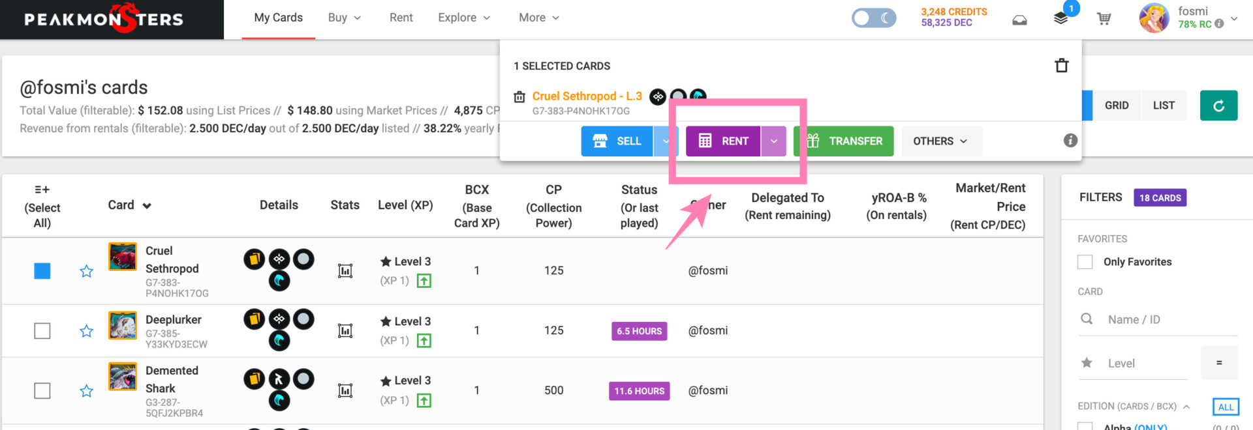
Task: Click green level-up arrow for Cruel Sethropod
Action: click(424, 281)
